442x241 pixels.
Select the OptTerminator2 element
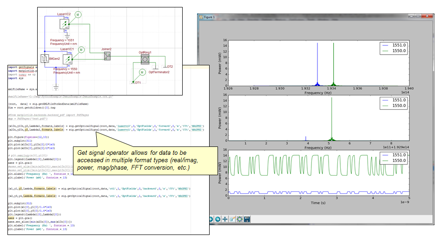pos(155,66)
